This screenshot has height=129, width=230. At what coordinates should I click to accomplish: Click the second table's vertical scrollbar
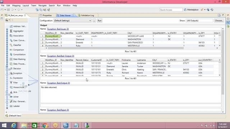click(x=220, y=68)
